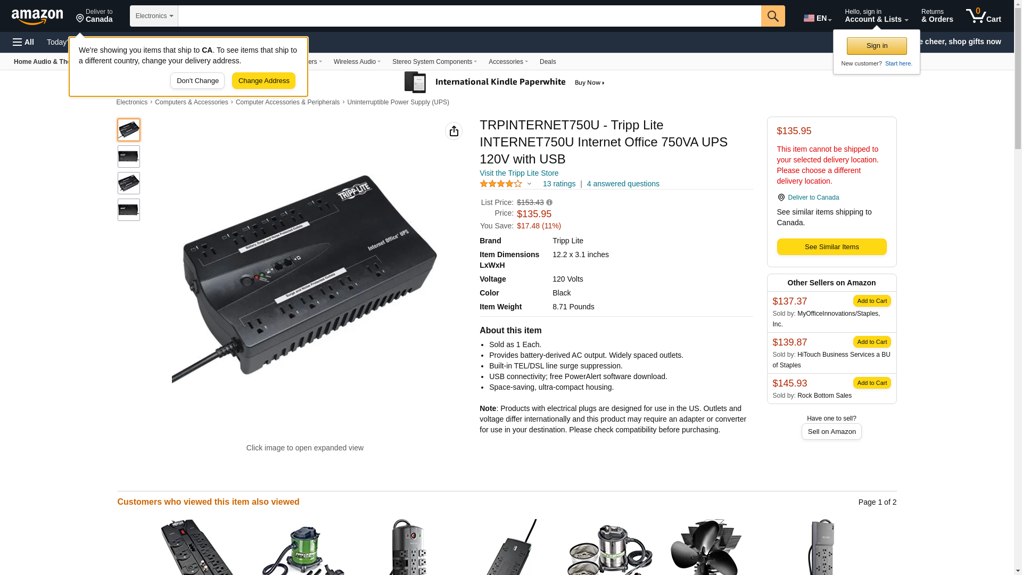This screenshot has width=1022, height=575.
Task: Open the Stereo System Components menu
Action: (x=434, y=62)
